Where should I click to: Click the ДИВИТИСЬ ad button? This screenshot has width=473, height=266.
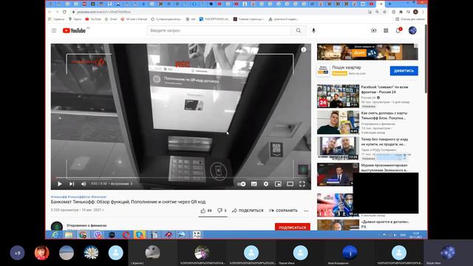pyautogui.click(x=404, y=71)
